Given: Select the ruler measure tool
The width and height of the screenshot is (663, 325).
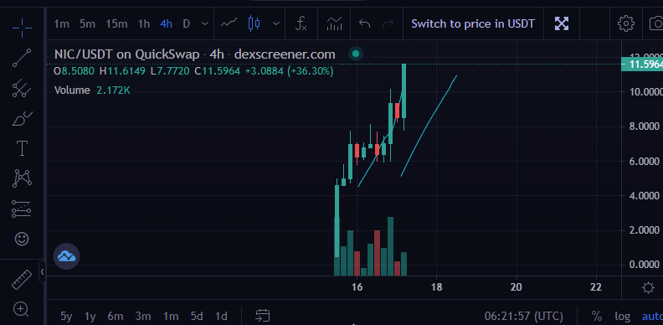Looking at the screenshot, I should coord(22,280).
